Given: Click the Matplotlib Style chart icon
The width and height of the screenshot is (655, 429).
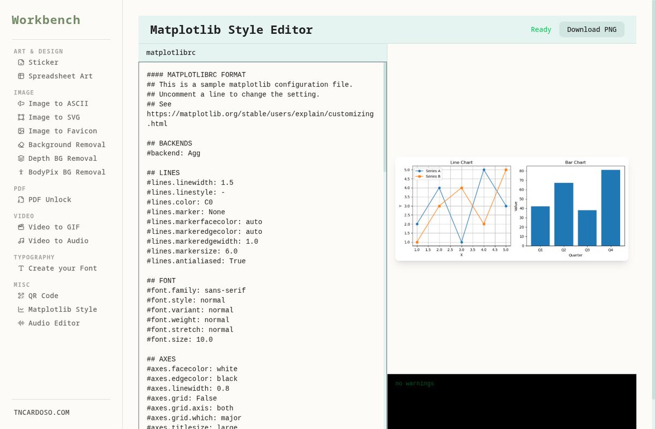Looking at the screenshot, I should [x=21, y=309].
